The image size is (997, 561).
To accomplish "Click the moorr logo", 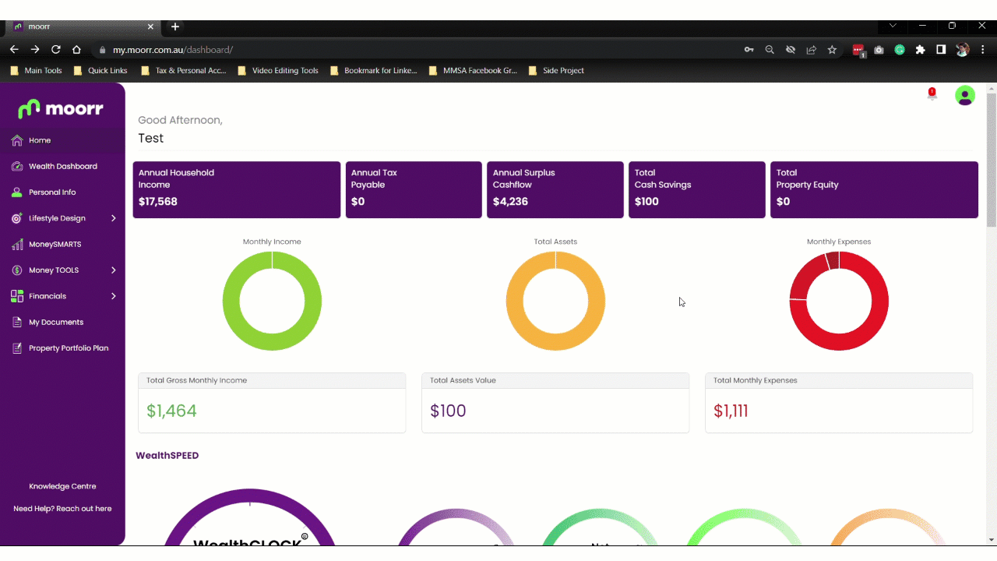I will pyautogui.click(x=61, y=108).
